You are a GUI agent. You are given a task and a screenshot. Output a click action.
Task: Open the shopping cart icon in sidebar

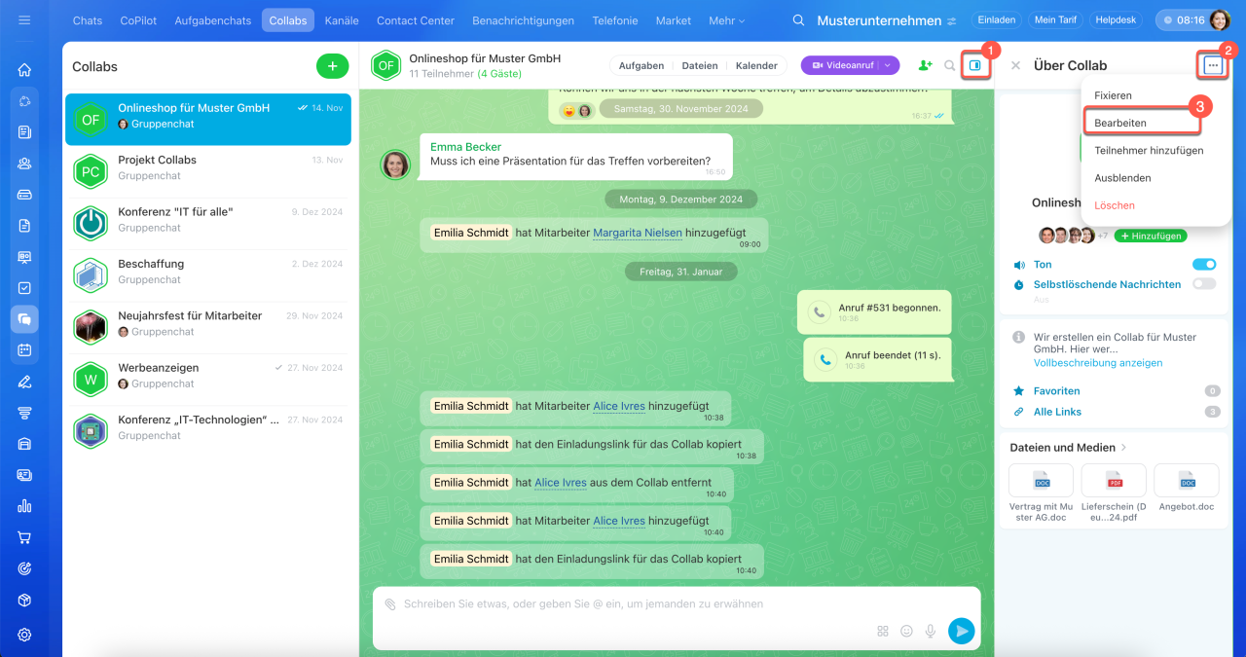coord(24,537)
